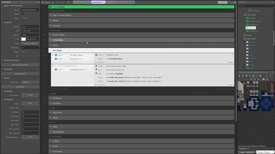The image size is (275, 154).
Task: Expand the Shop event group
Action: (50, 118)
